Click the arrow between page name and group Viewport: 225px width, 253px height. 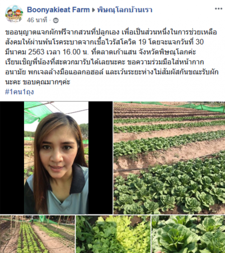tap(93, 10)
